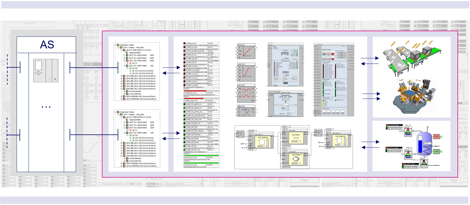Click the Status words section heading
Screen dimensions: 470x205
click(x=326, y=80)
